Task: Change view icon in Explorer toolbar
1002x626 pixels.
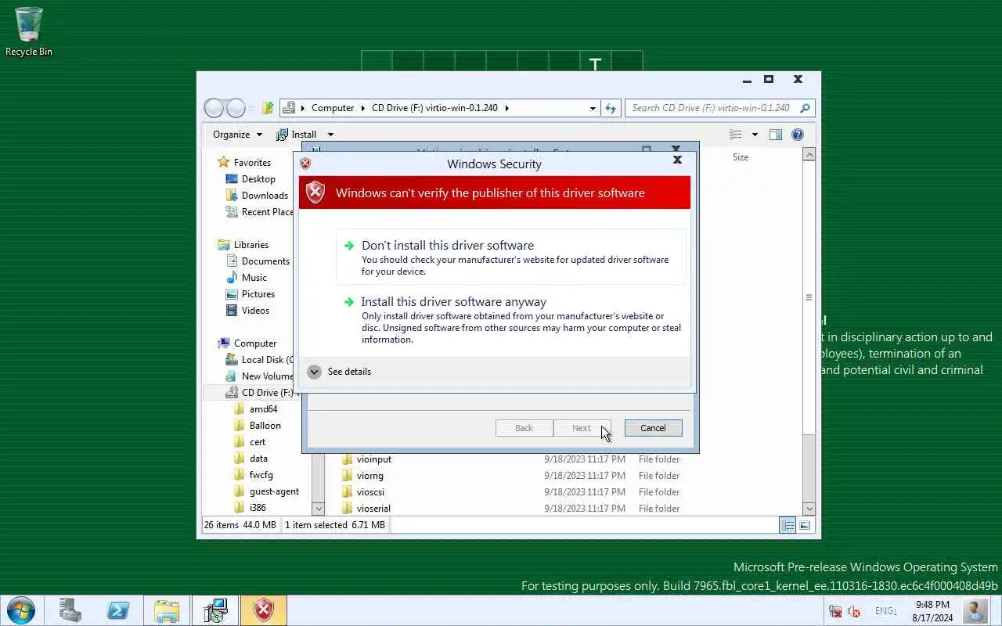Action: pos(735,135)
